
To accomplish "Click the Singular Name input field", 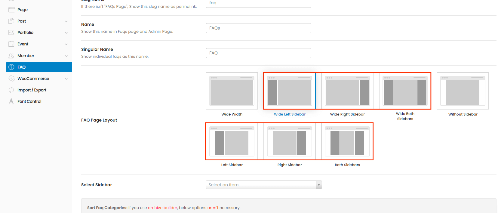I will pyautogui.click(x=258, y=53).
